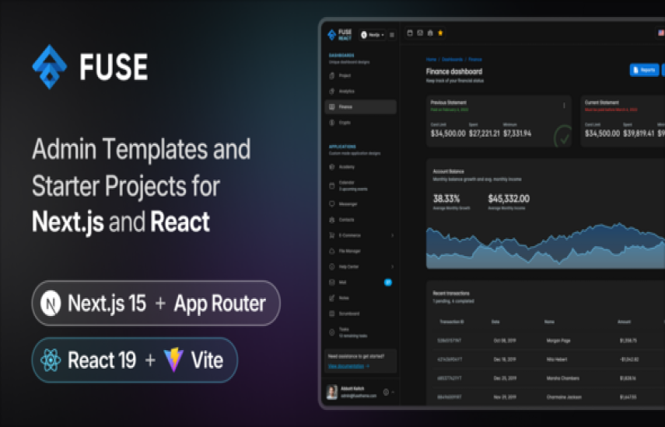Click the green paid checkmark icon
Image resolution: width=665 pixels, height=427 pixels.
[x=563, y=137]
